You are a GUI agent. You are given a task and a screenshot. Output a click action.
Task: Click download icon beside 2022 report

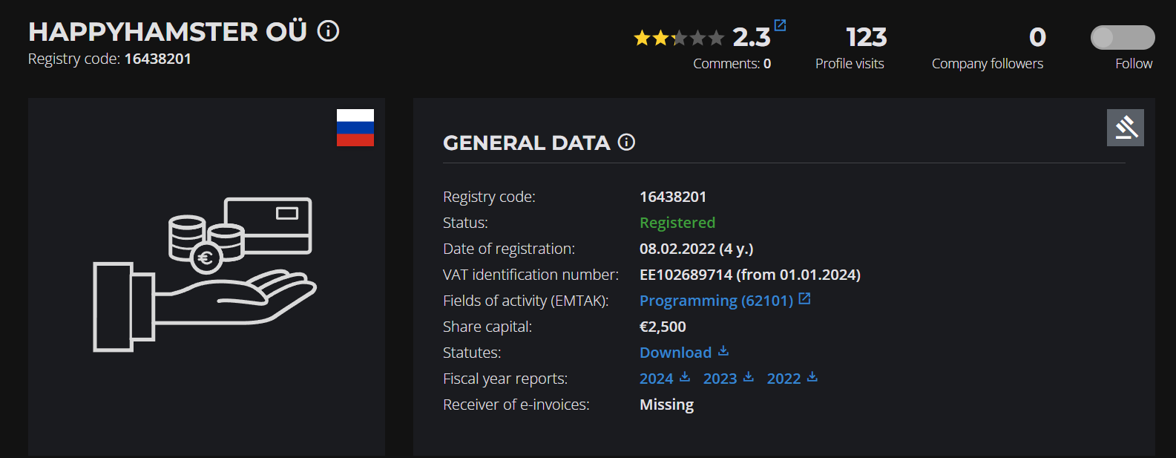coord(812,377)
